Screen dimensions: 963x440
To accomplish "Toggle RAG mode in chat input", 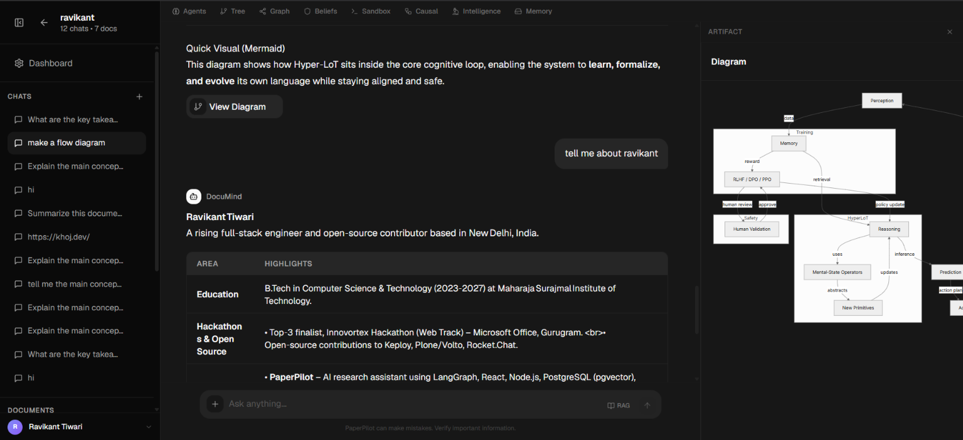I will [x=619, y=406].
